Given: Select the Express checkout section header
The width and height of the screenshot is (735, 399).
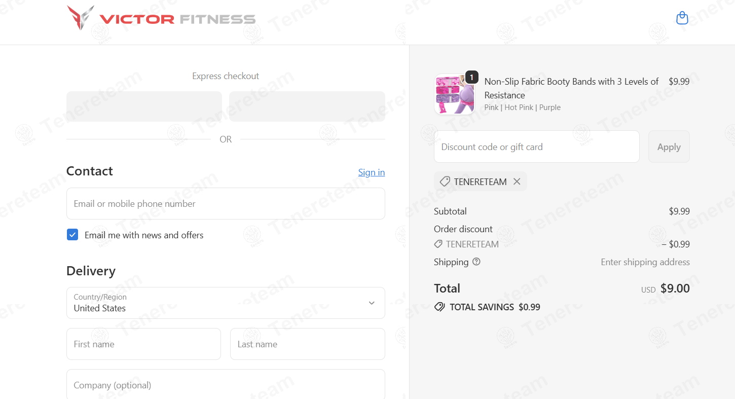Looking at the screenshot, I should 225,76.
